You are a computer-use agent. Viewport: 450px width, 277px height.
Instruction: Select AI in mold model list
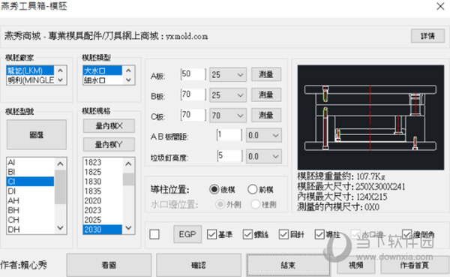click(30, 162)
